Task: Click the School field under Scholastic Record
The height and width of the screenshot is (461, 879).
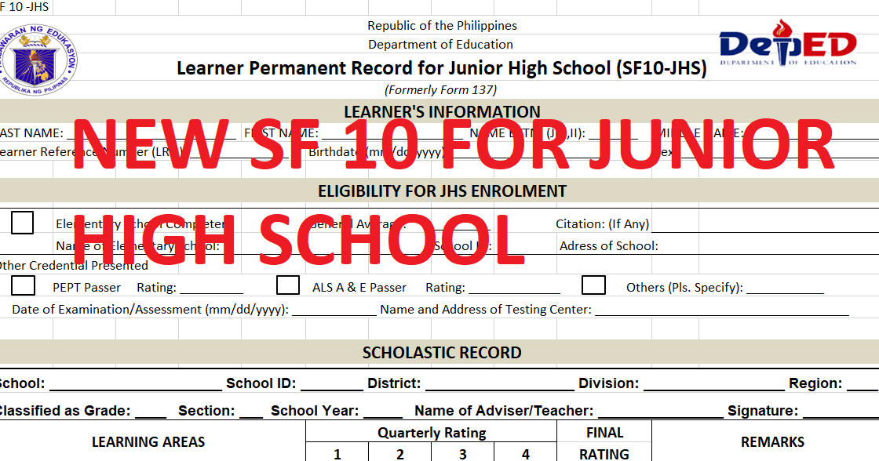Action: pos(133,383)
